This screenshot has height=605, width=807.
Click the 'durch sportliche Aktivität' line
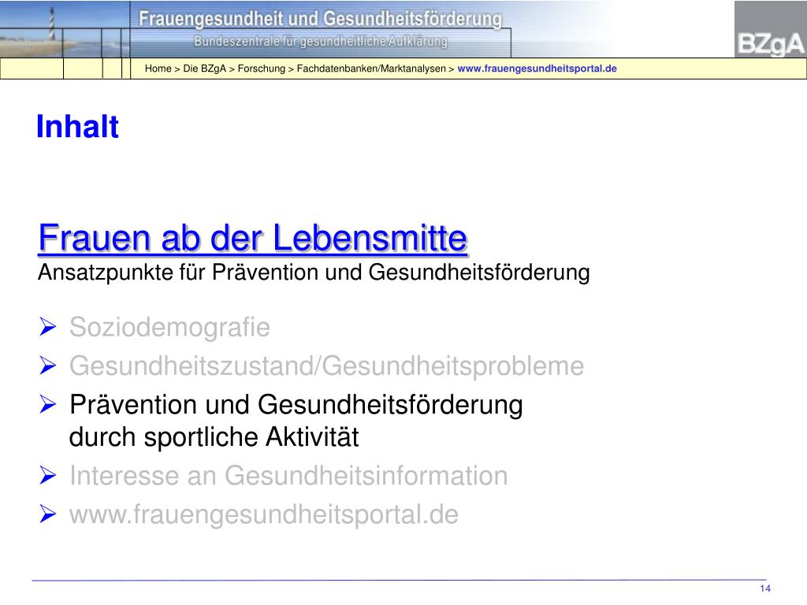point(214,438)
